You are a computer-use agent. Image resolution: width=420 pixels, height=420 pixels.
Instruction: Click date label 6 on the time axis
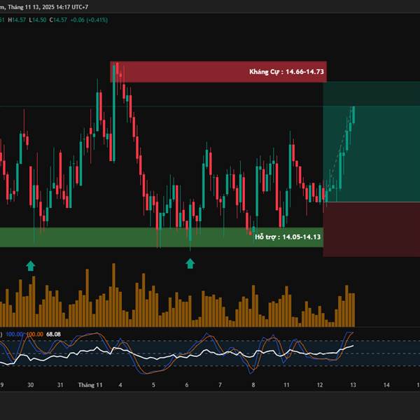[x=187, y=385]
